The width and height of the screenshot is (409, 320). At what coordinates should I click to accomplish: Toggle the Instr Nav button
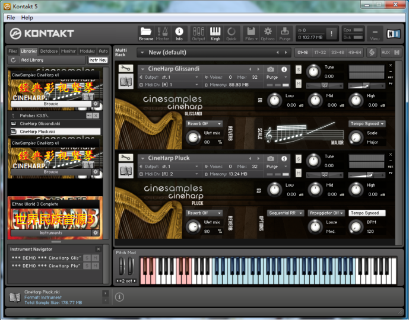pos(98,60)
